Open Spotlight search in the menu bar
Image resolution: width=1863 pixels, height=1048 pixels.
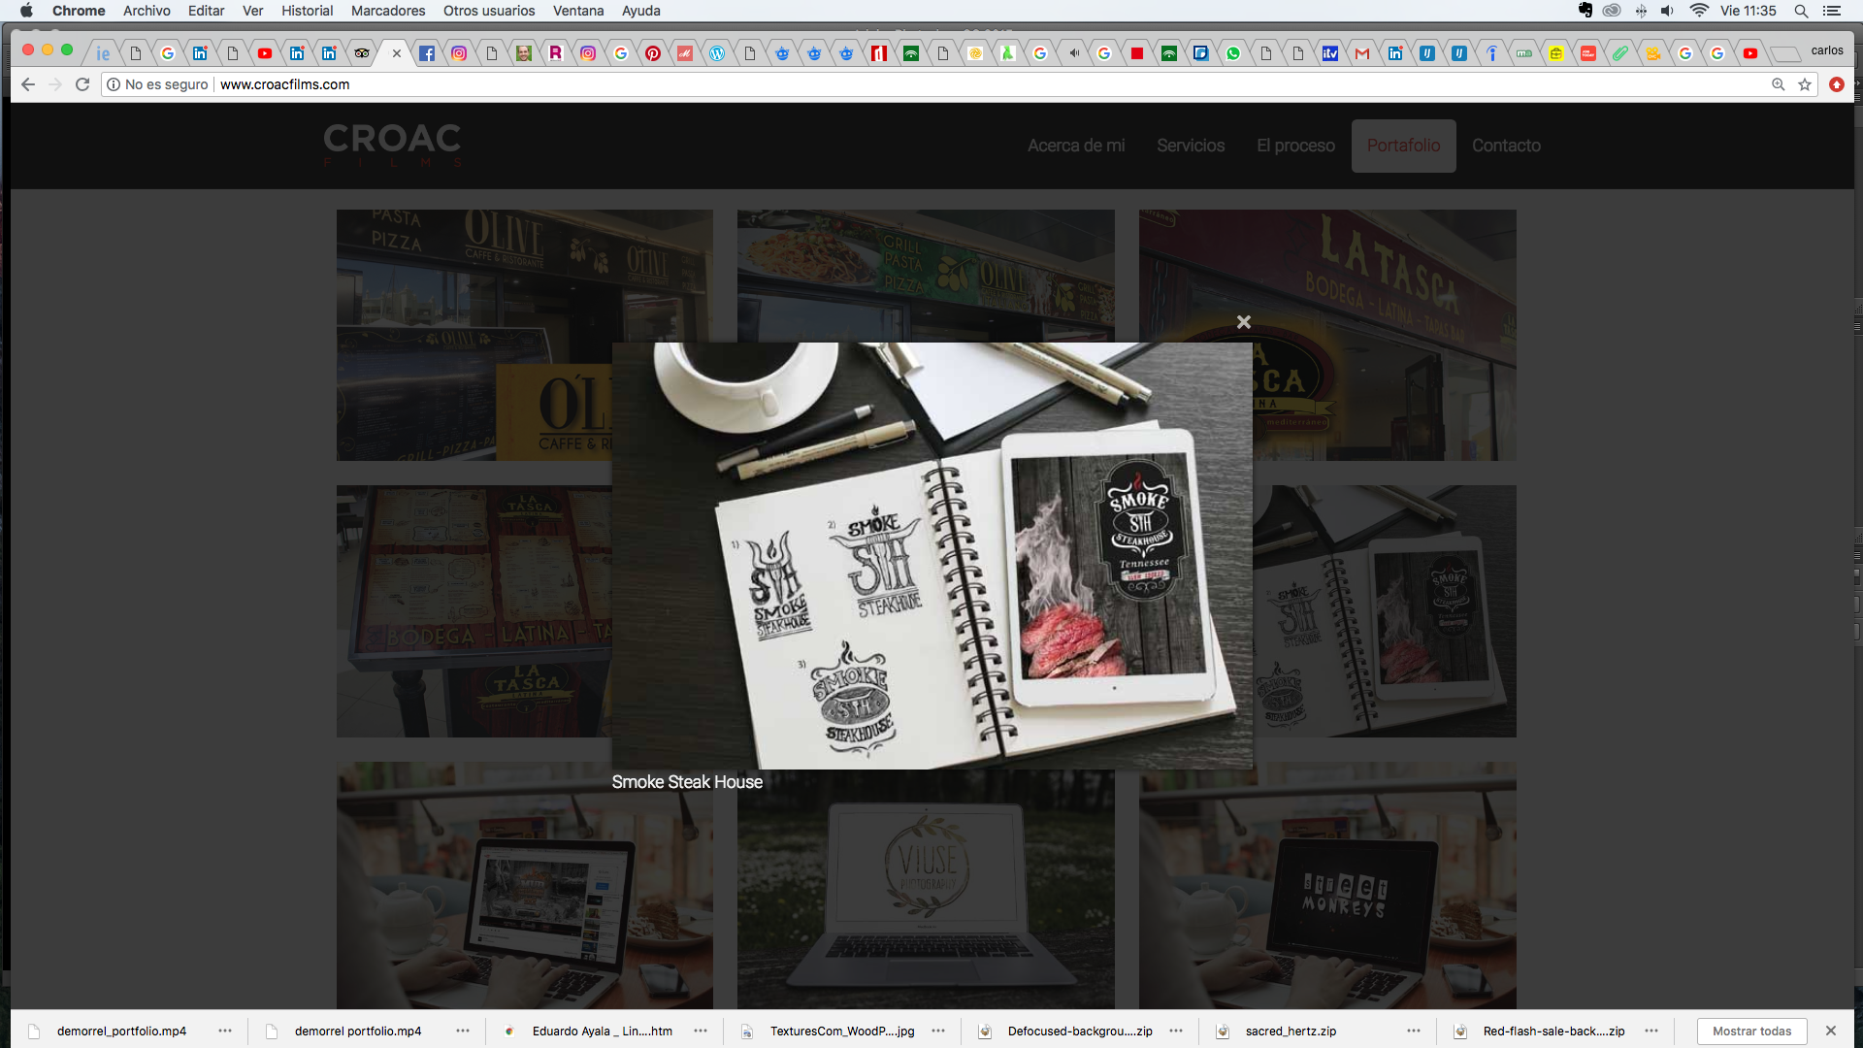click(x=1801, y=11)
